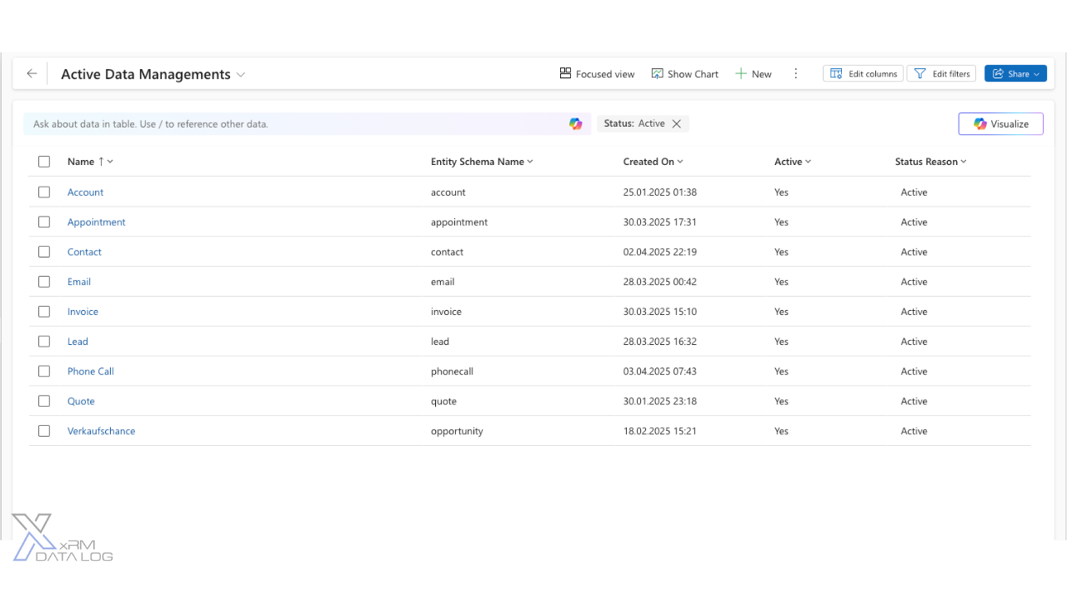Click the Ask about data input field
1067x600 pixels.
[292, 123]
